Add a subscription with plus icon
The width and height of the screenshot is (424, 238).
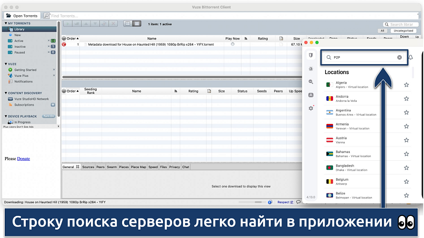coord(53,105)
